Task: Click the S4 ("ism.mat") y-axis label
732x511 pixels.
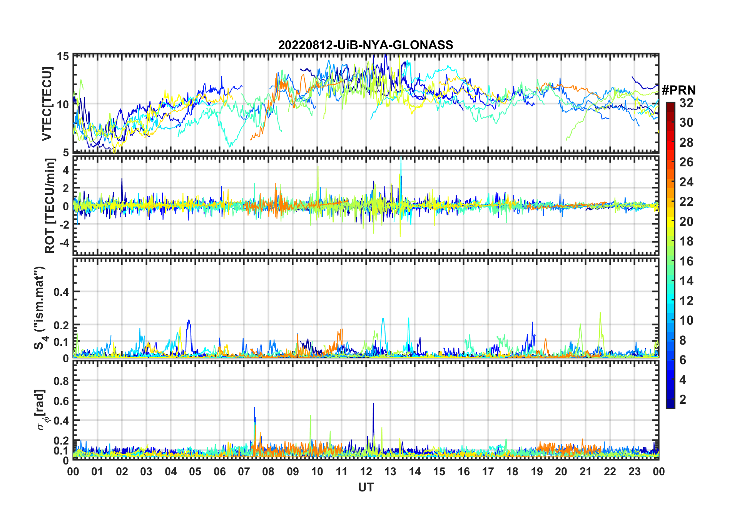Action: pos(40,308)
